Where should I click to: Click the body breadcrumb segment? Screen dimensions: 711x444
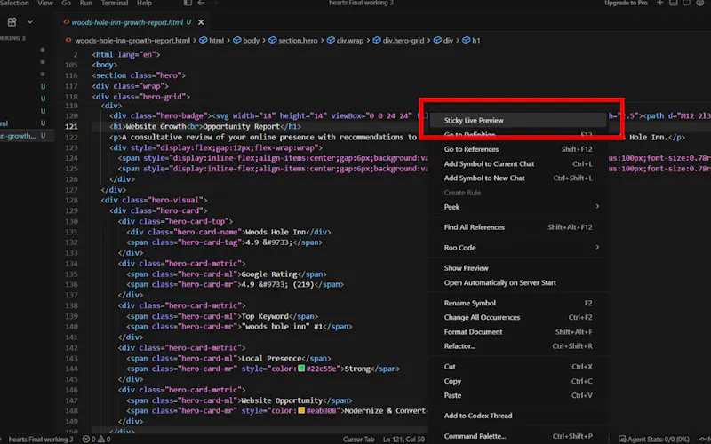tap(246, 40)
